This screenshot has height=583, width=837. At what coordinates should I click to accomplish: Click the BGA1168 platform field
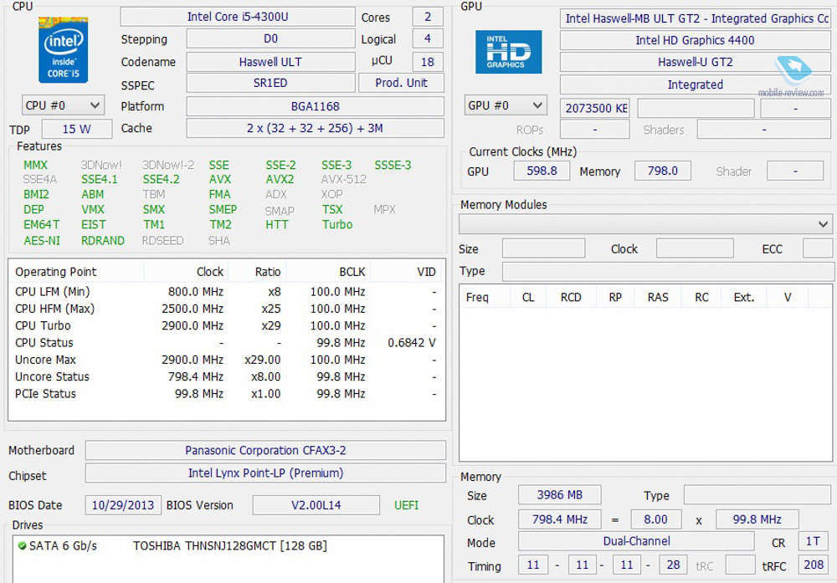tap(315, 106)
